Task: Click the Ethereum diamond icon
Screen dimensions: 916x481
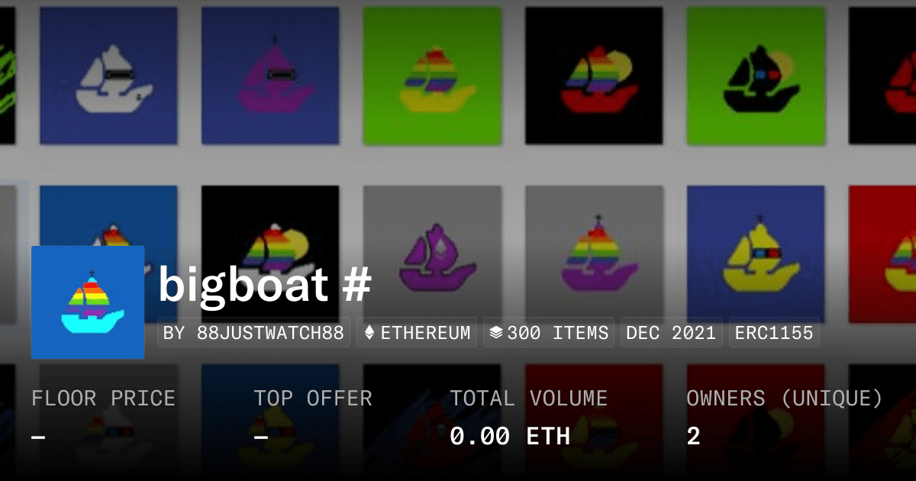Action: click(x=369, y=333)
